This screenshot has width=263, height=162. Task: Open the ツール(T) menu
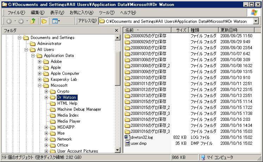(x=107, y=13)
